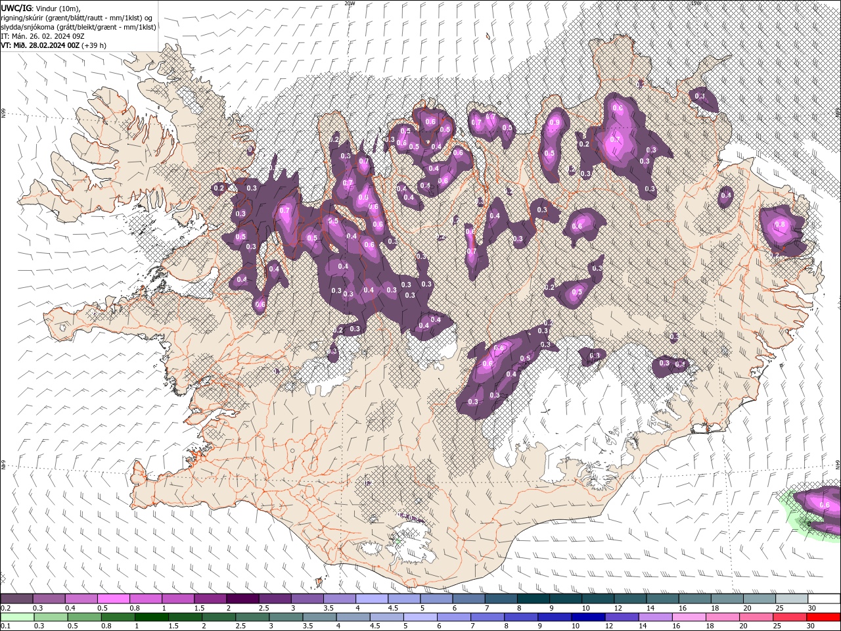Click the lilac 14 swatch on the green-blue-red scale

click(655, 617)
